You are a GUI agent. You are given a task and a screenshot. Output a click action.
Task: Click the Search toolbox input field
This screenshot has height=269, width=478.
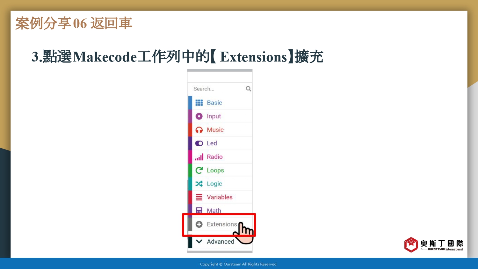pos(220,89)
